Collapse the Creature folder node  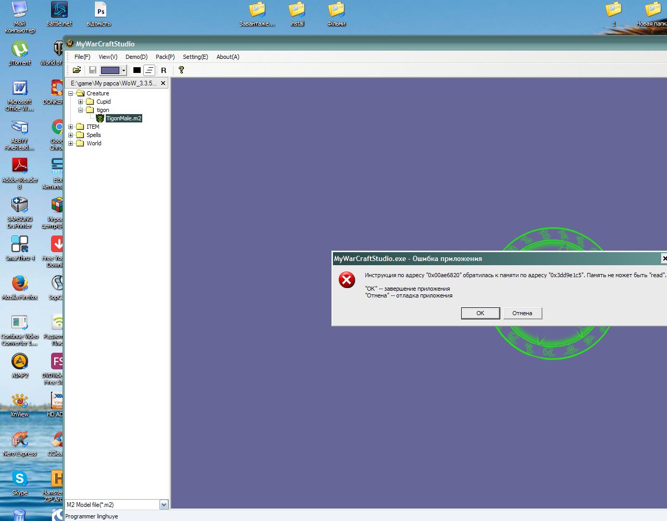[x=71, y=93]
